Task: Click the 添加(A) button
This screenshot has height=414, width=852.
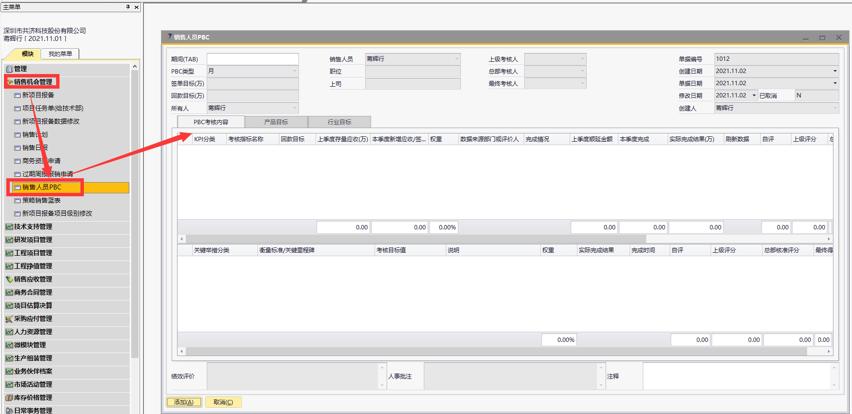Action: (184, 402)
